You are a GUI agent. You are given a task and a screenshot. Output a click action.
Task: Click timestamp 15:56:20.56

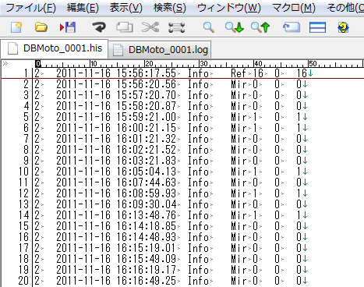[147, 84]
